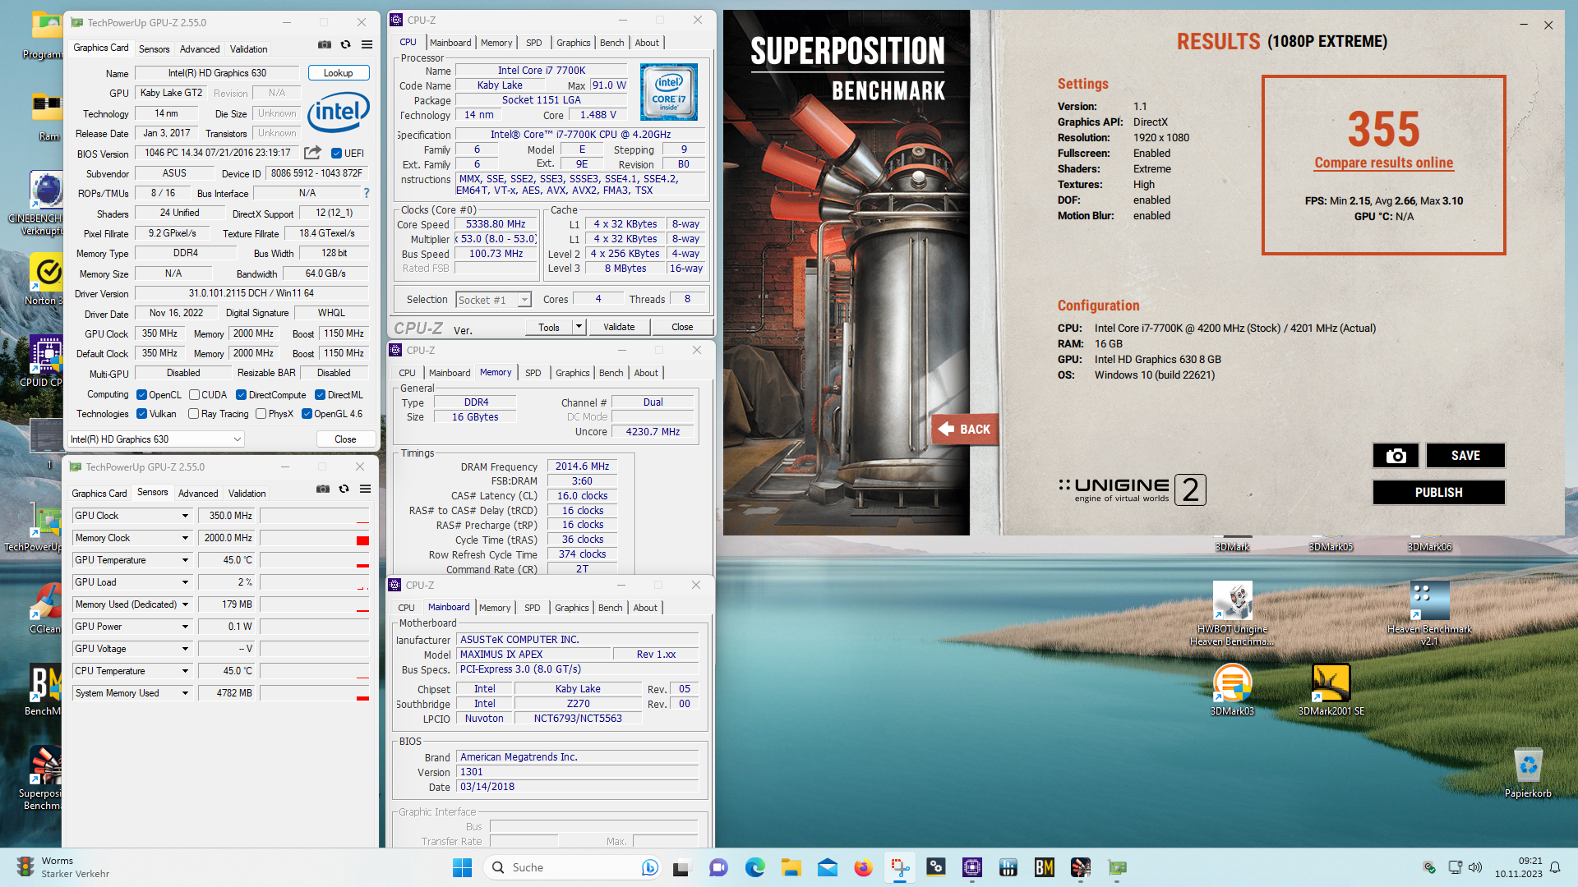Screen dimensions: 1578x887
Task: Click the clock showing 09:21 on taskbar
Action: [x=1518, y=867]
